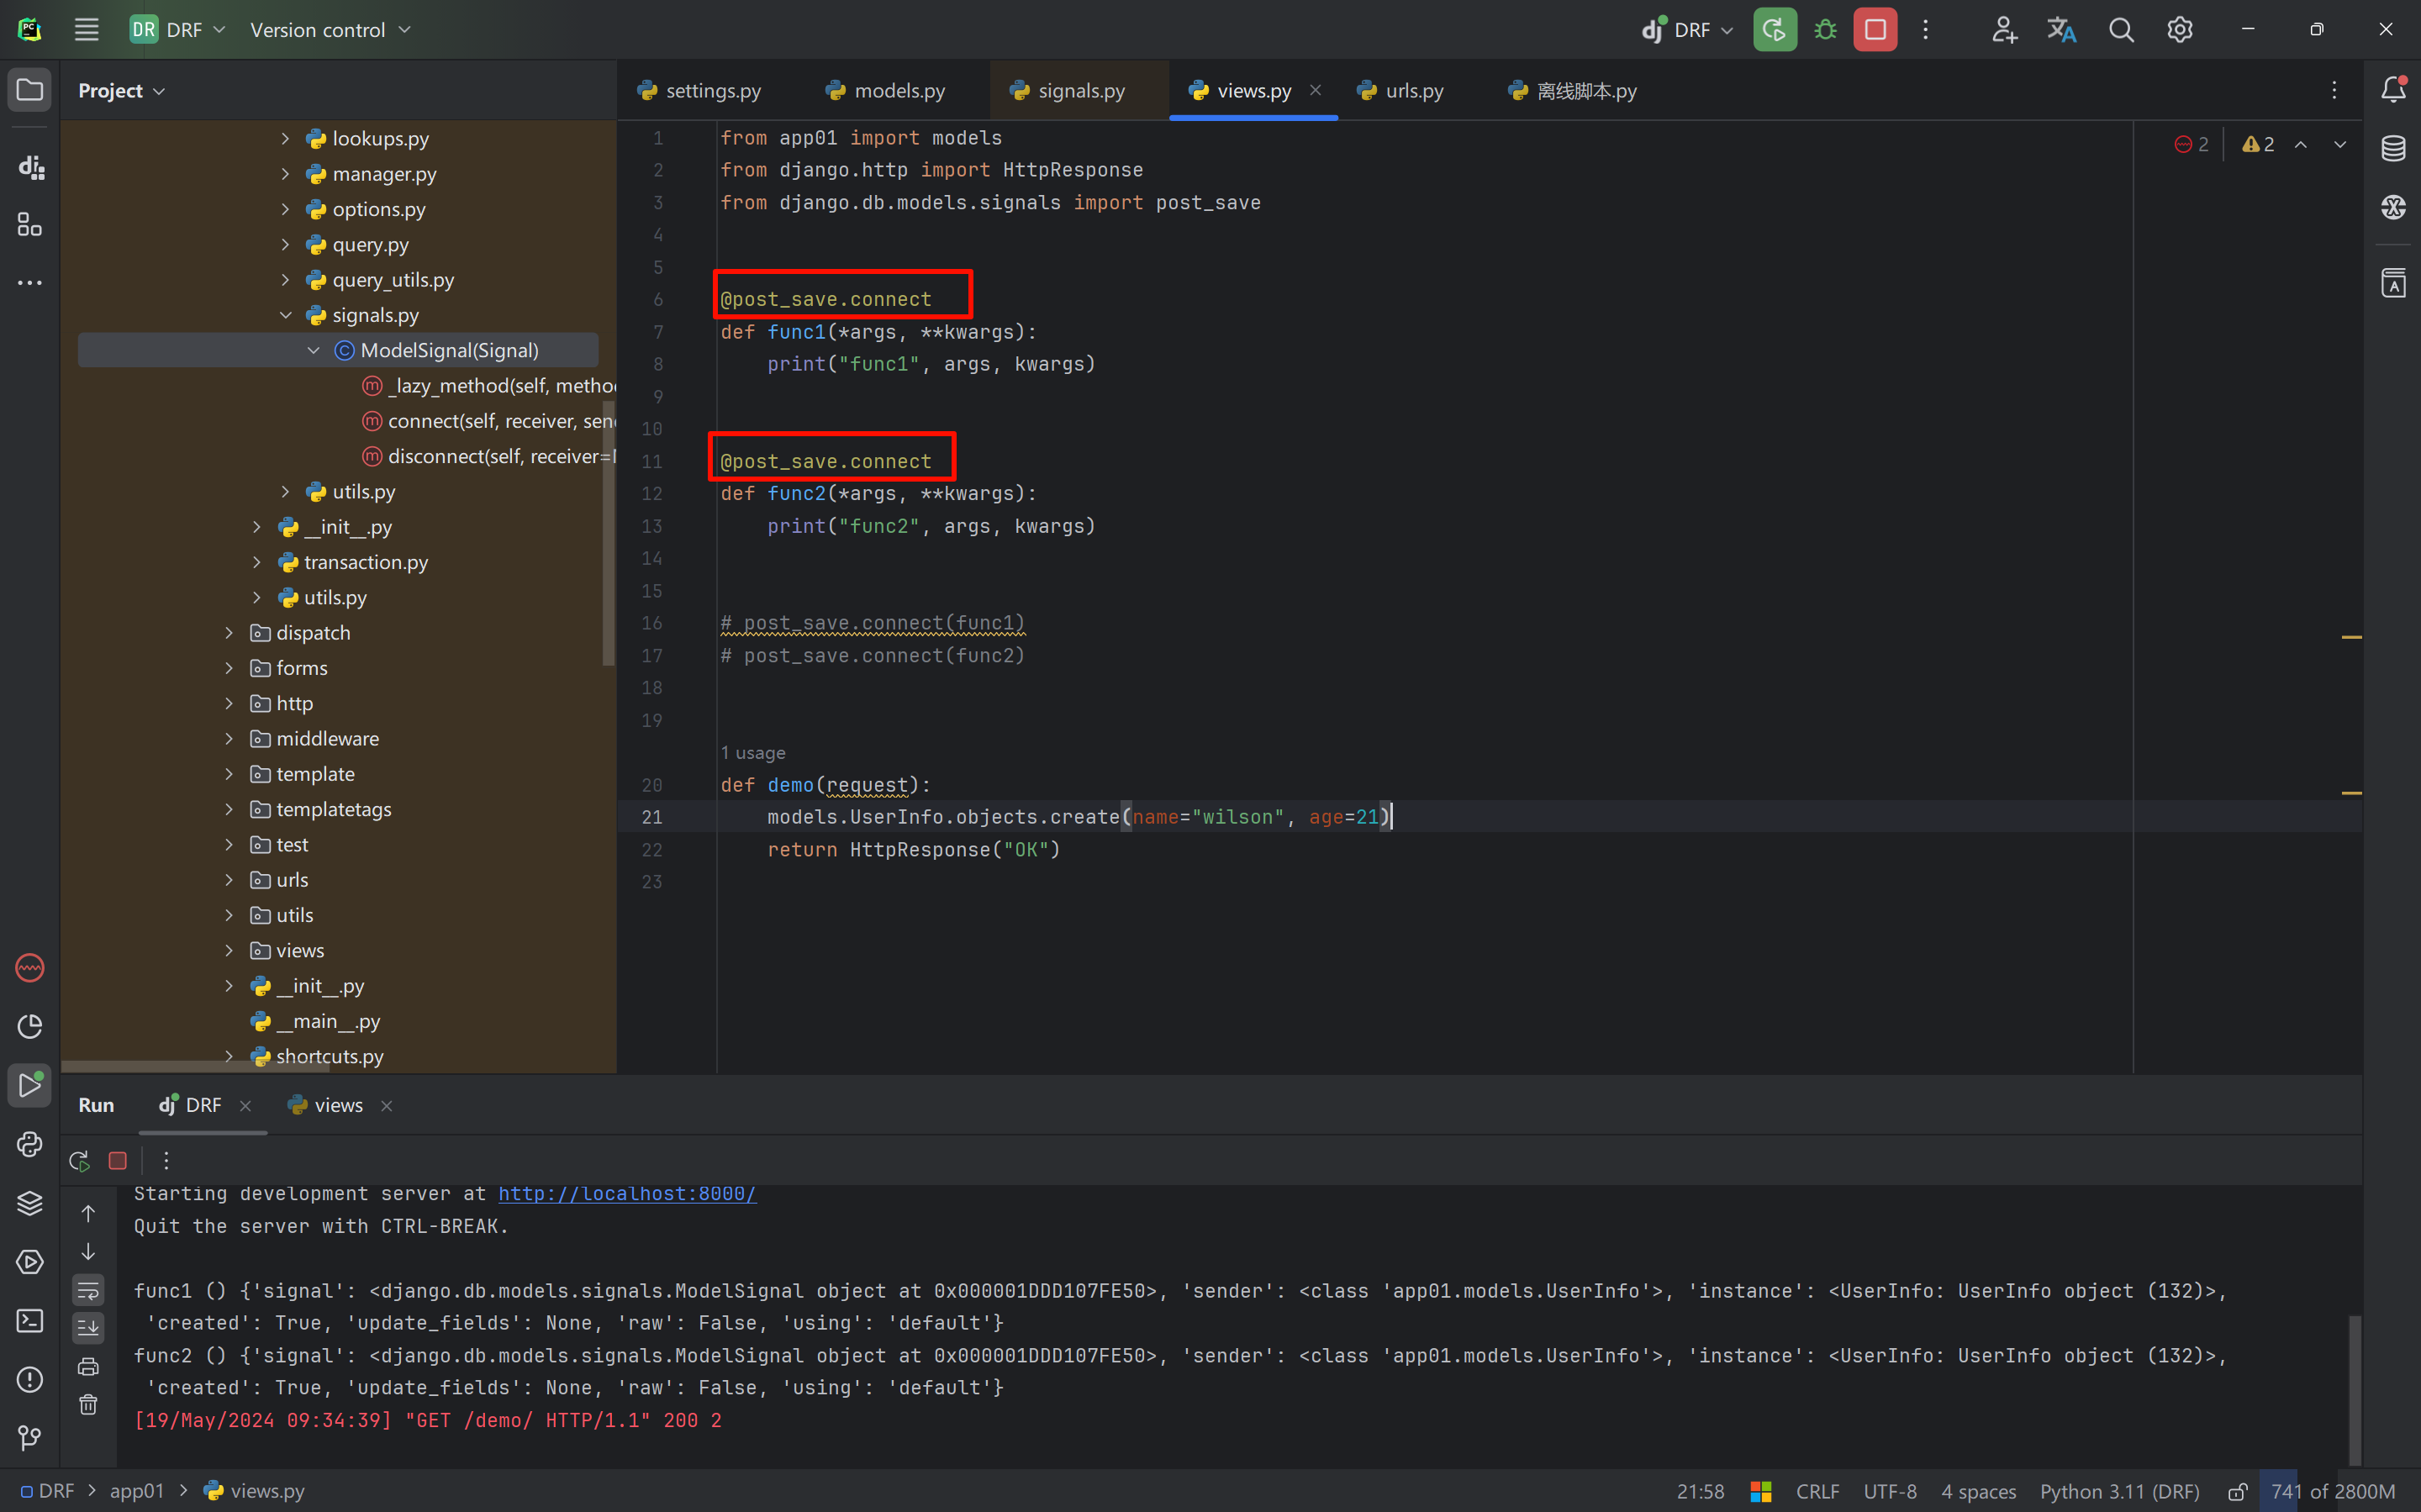Click the memory indicator 741 of 2800M
The width and height of the screenshot is (2421, 1512).
(x=2332, y=1492)
